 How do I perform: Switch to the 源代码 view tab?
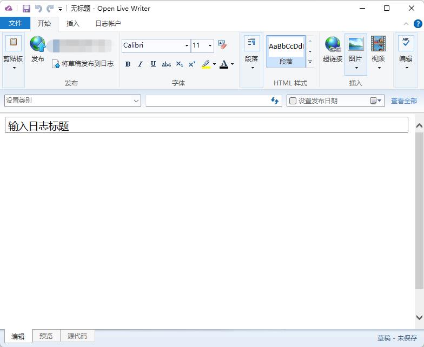pyautogui.click(x=77, y=336)
